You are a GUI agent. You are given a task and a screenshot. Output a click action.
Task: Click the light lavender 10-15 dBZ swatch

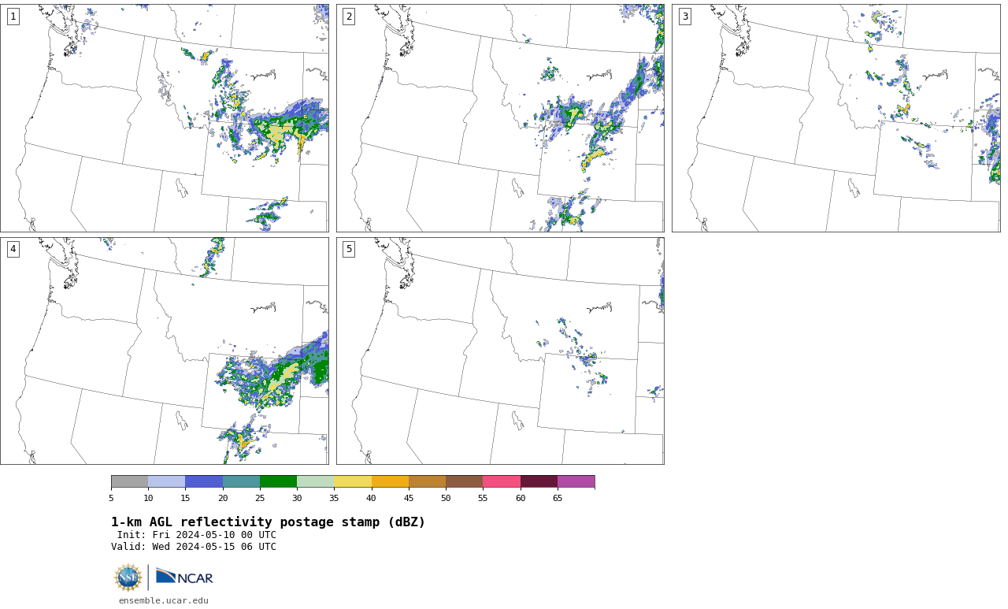point(167,481)
